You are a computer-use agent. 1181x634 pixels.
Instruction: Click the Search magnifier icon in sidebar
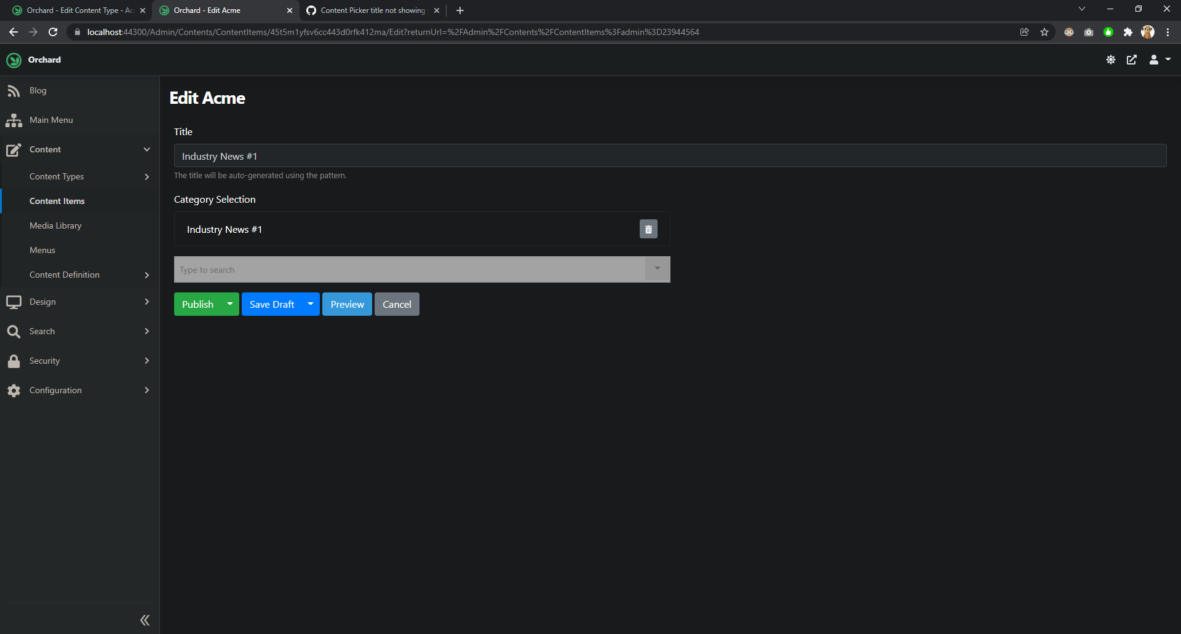point(14,332)
